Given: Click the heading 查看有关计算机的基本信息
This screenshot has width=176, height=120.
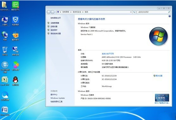Looking at the screenshot, I should (x=91, y=19).
